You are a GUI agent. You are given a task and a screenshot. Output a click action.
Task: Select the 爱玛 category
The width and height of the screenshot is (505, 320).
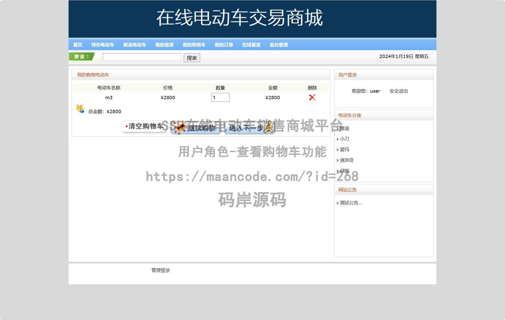coord(345,150)
